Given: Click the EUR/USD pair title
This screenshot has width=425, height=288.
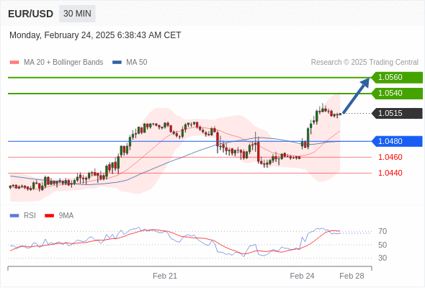Looking at the screenshot, I should click(x=30, y=14).
